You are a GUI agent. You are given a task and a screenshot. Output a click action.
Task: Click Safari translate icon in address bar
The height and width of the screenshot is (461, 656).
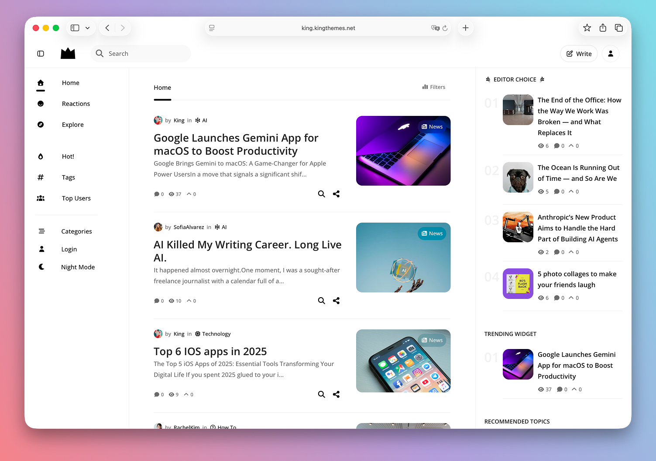pos(435,28)
